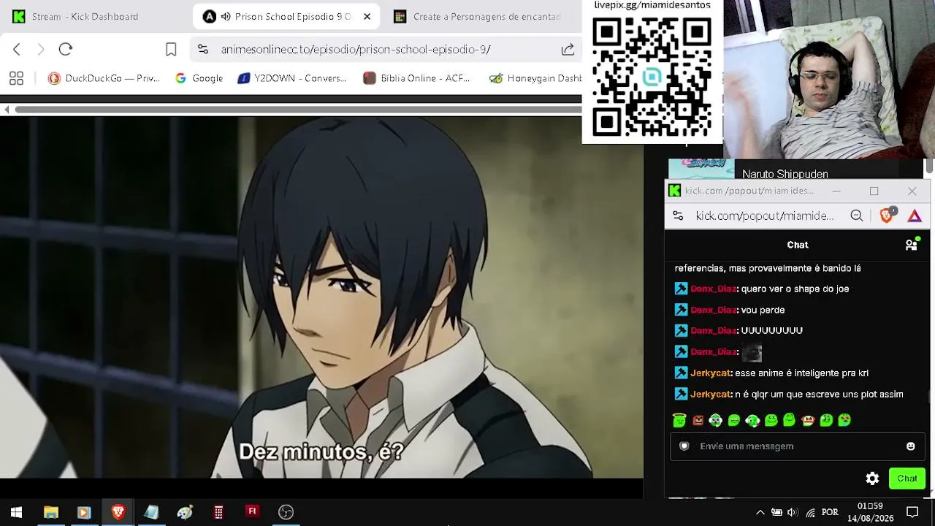This screenshot has width=935, height=526.
Task: Mute audio on the Prison School tab
Action: click(226, 16)
